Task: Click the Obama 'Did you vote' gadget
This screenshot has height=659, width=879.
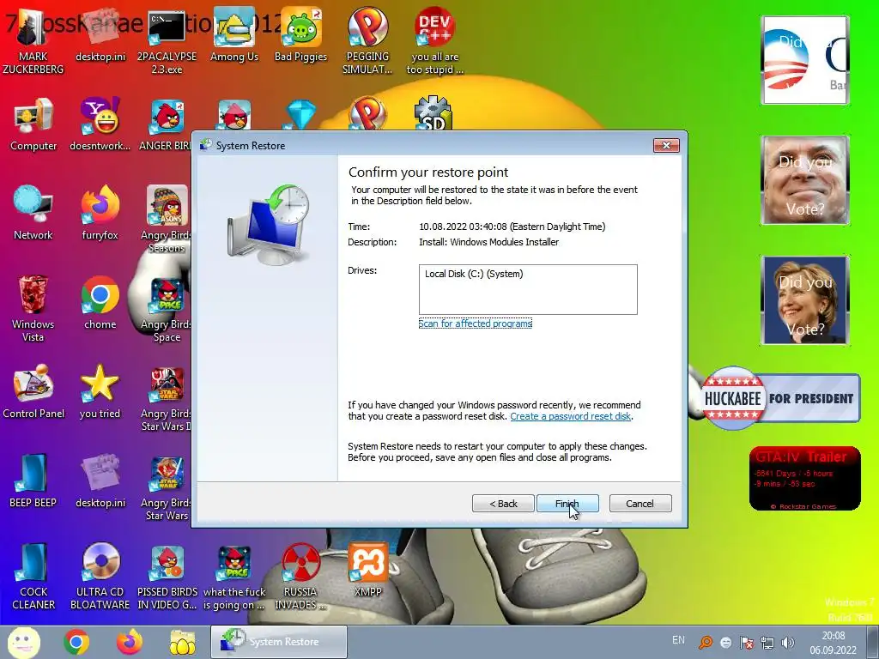Action: tap(805, 60)
